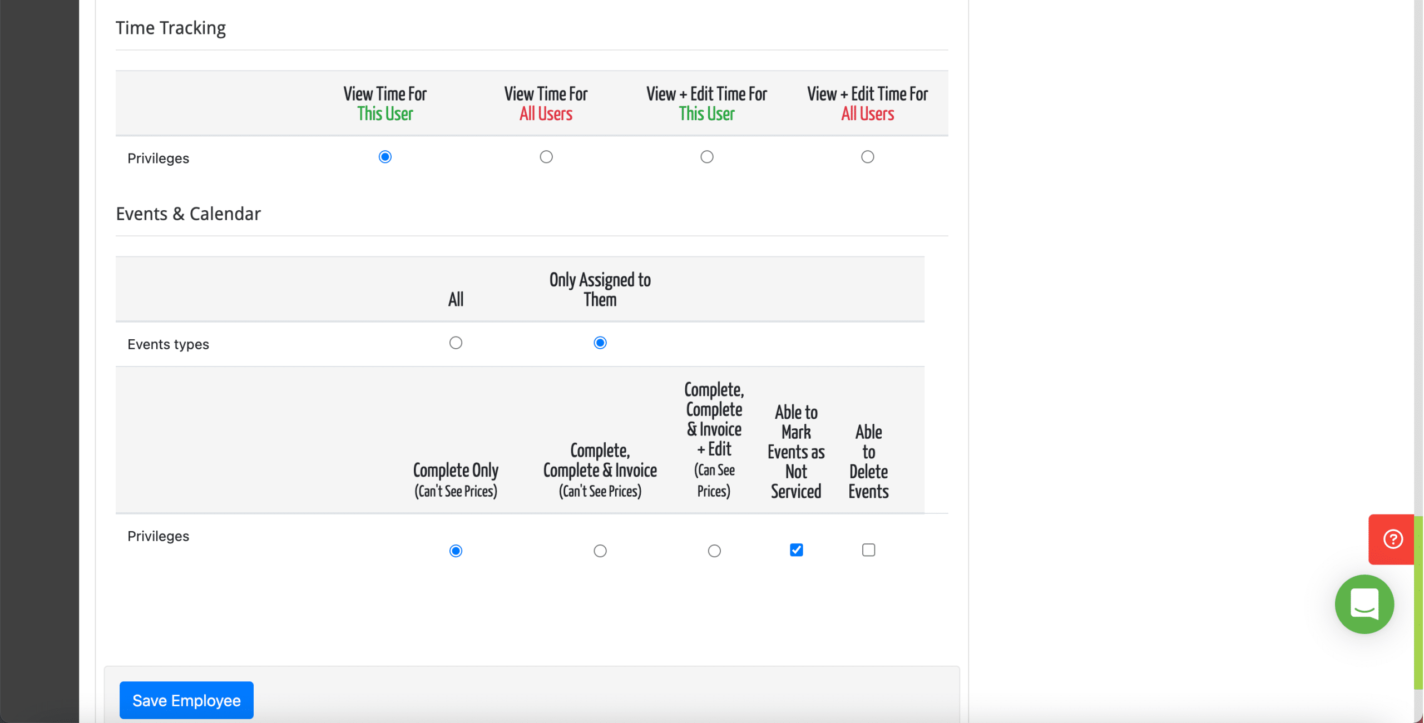Click the View + Edit Time For This User header
1424x723 pixels.
(x=707, y=103)
